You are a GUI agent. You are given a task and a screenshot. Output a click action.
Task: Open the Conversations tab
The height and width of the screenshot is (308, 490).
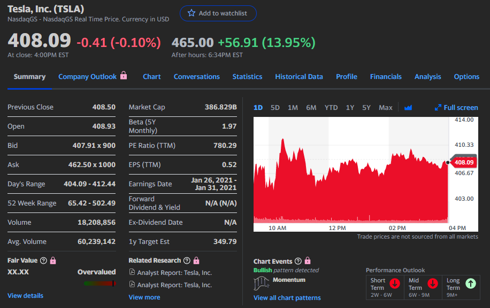point(196,77)
